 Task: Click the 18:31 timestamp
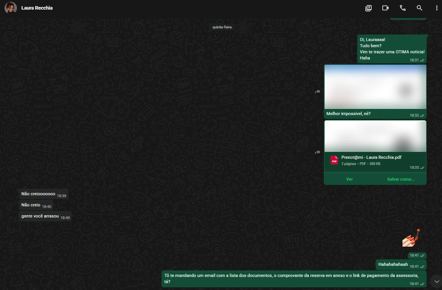click(414, 60)
